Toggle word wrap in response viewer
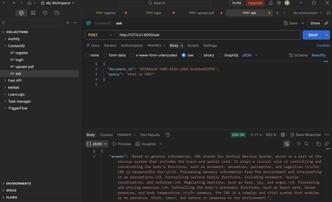 pos(287,144)
